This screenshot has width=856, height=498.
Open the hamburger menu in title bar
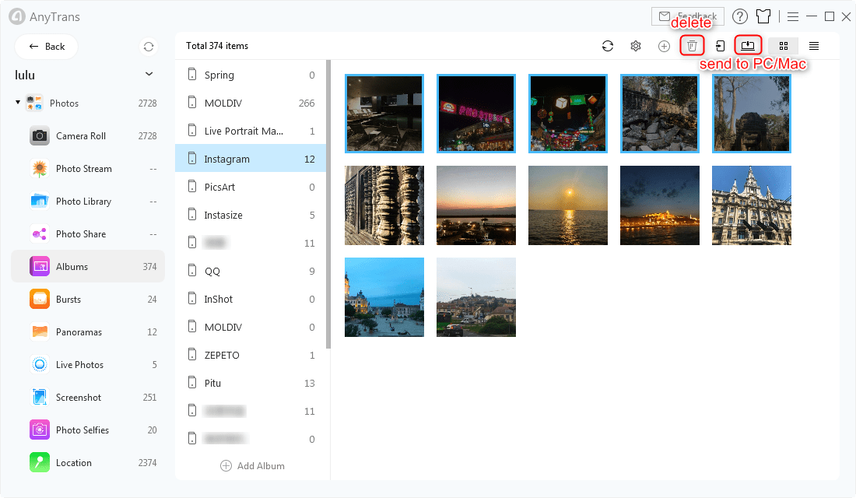(793, 17)
